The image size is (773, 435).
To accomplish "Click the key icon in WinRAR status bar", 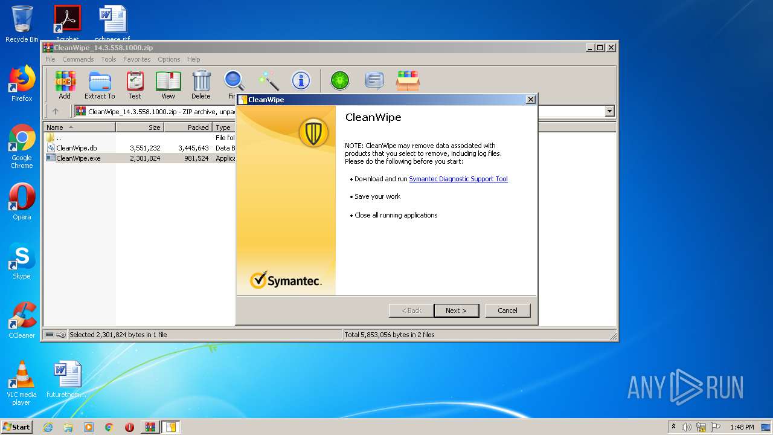I will (61, 335).
